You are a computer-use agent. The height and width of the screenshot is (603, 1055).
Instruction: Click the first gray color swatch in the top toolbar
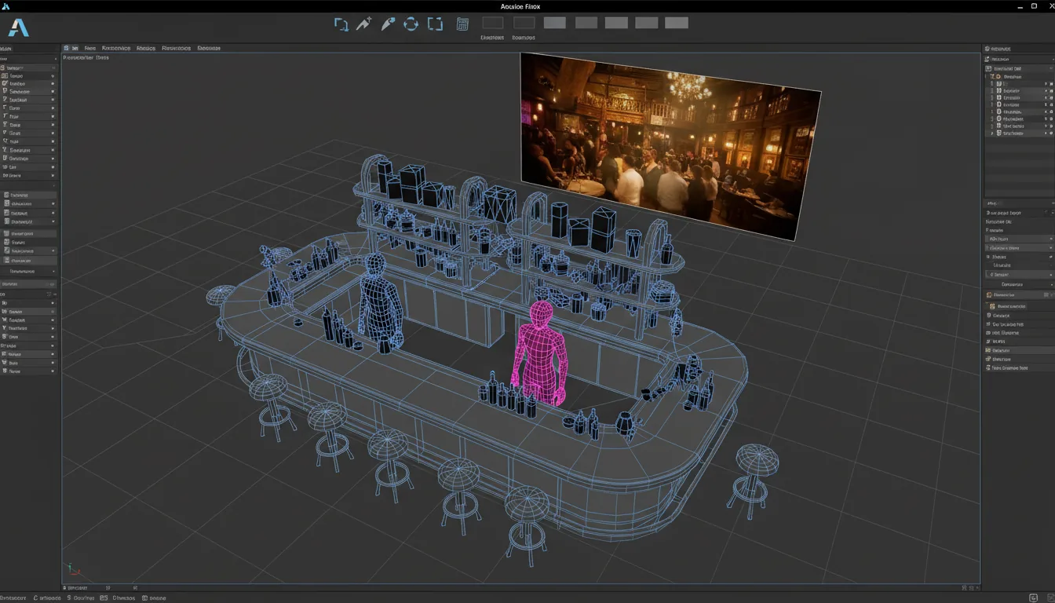pos(554,23)
